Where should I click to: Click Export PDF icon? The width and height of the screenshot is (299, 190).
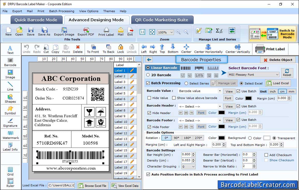point(86,32)
